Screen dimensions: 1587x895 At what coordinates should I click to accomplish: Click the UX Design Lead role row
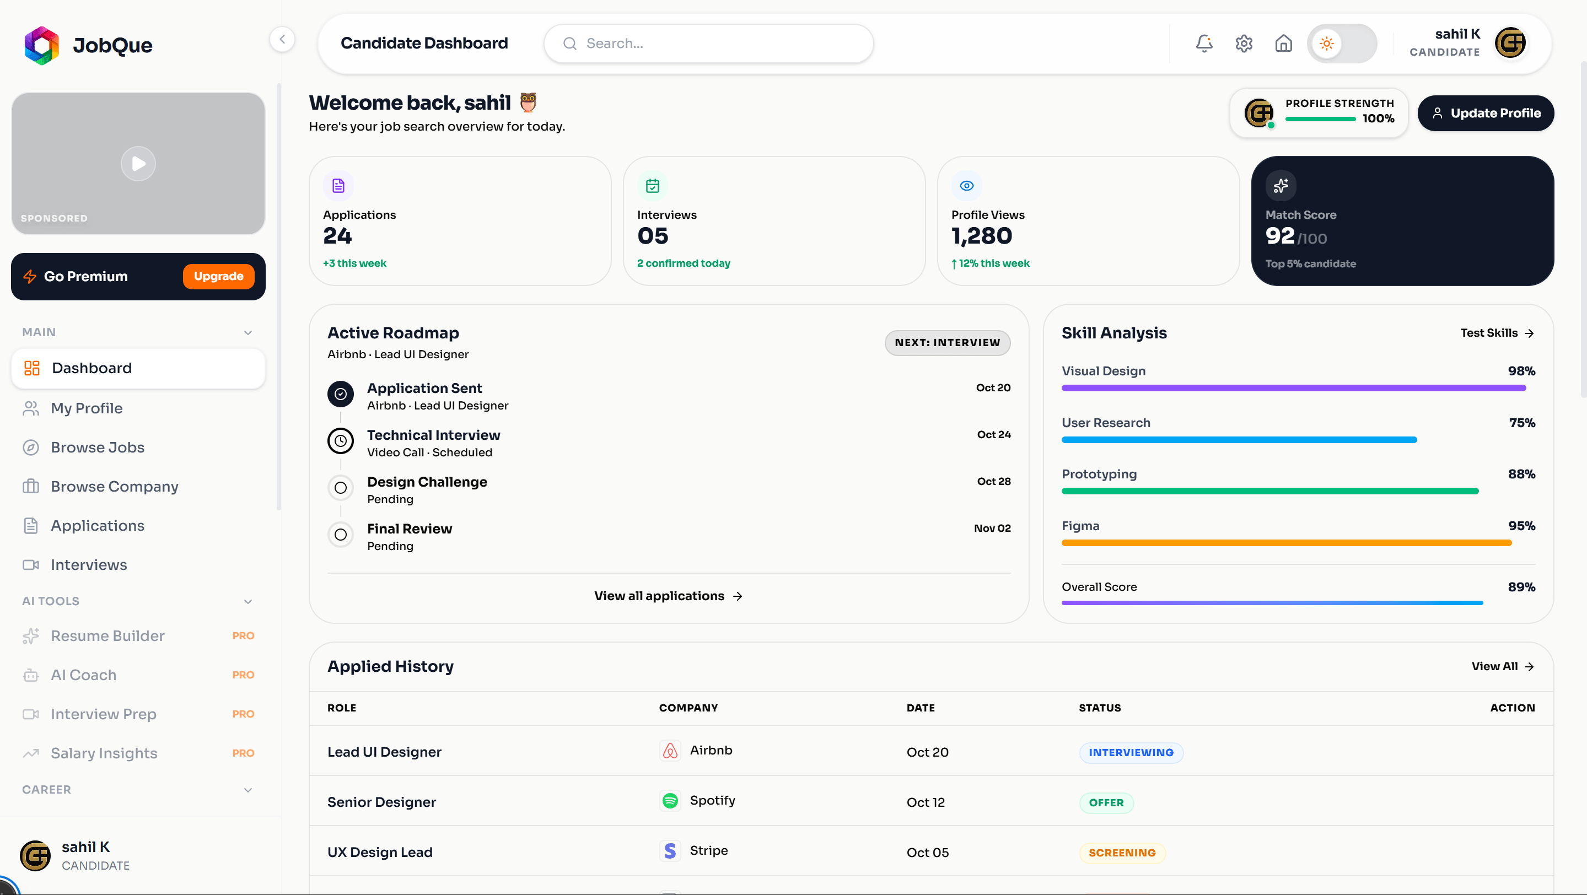click(931, 851)
